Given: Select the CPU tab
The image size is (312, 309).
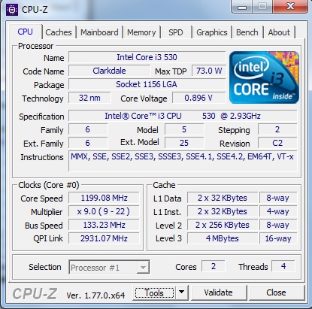Looking at the screenshot, I should [x=25, y=32].
